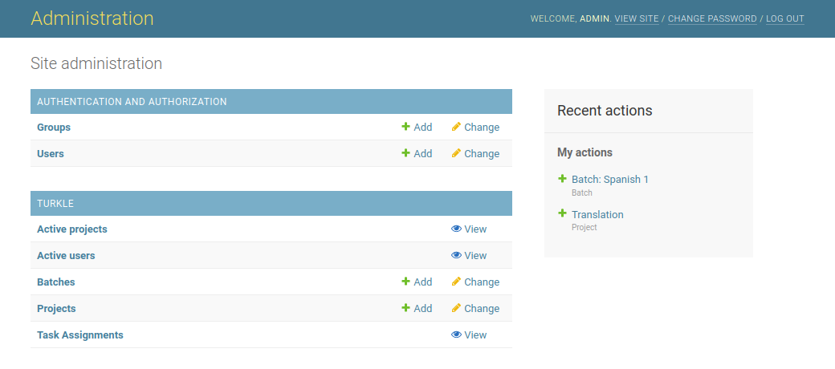Click the pencil icon in Batches row

tap(456, 282)
